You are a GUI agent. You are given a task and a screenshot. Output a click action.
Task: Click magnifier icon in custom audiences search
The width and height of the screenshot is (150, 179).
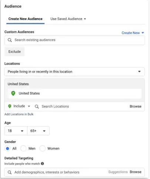tap(10, 40)
